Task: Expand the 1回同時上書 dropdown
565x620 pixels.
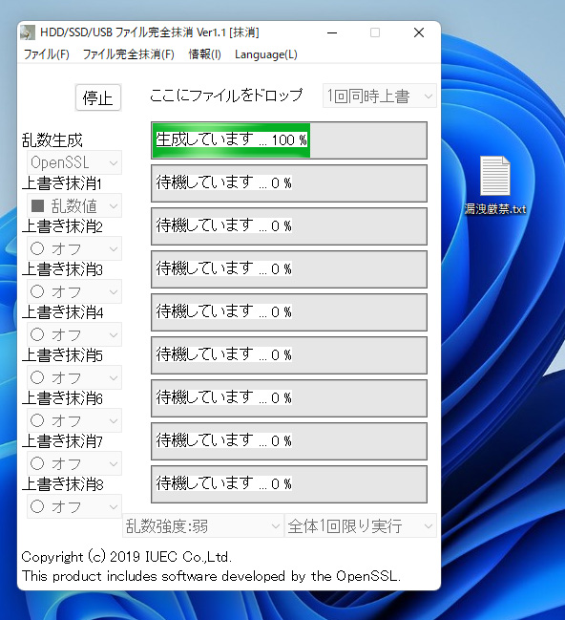Action: 380,96
